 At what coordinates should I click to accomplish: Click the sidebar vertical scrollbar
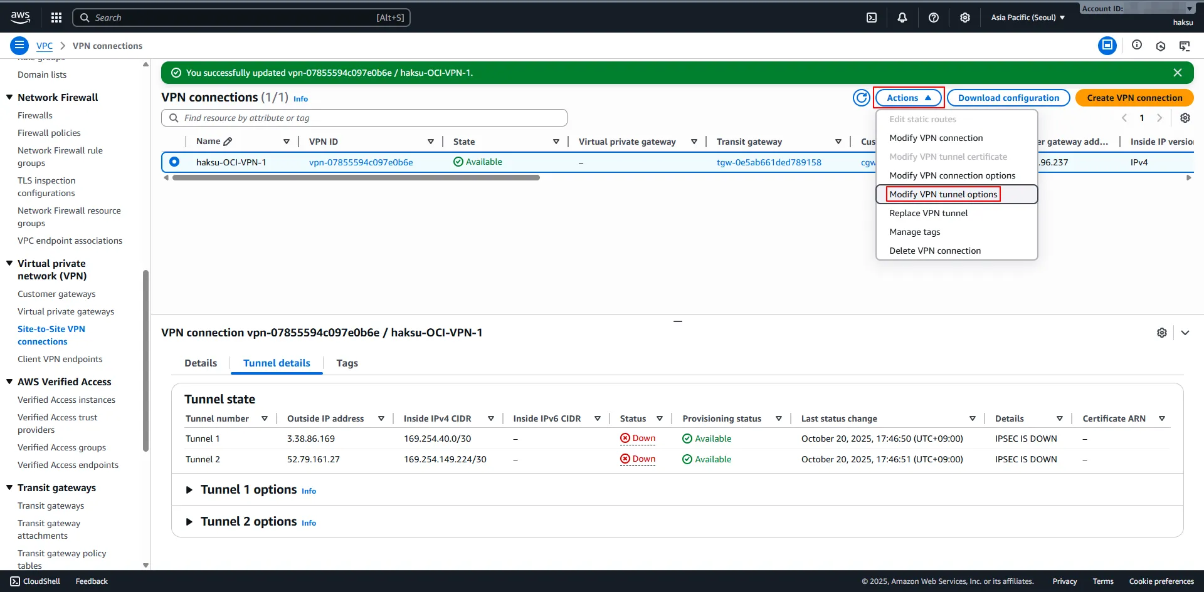pos(145,360)
